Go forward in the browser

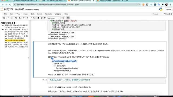pyautogui.click(x=6, y=5)
